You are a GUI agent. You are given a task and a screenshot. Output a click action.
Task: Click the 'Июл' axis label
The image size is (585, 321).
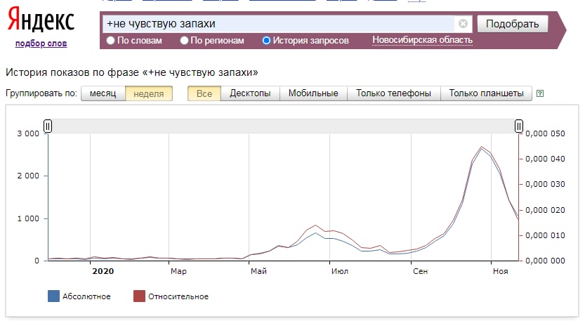click(x=339, y=271)
